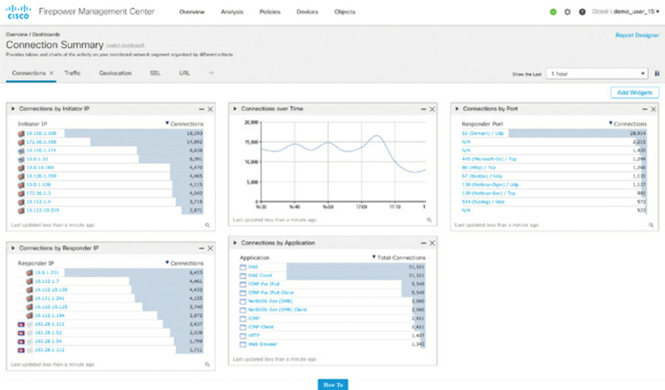The width and height of the screenshot is (665, 390).
Task: Click the application icon next to DNS Client
Action: [243, 276]
